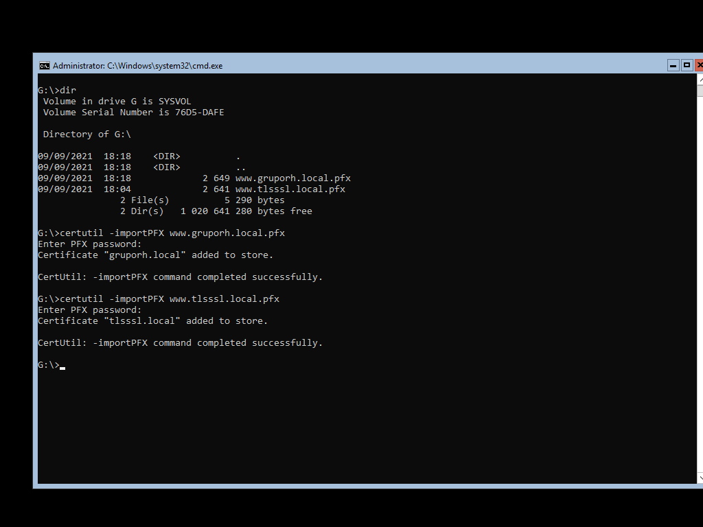Close the cmd.exe window
This screenshot has height=527, width=703.
tap(699, 65)
